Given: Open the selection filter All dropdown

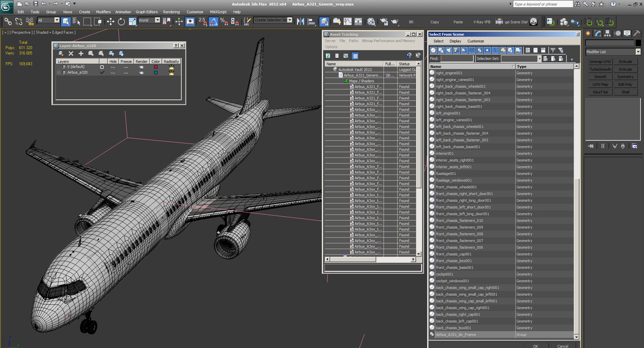Looking at the screenshot, I should click(57, 20).
